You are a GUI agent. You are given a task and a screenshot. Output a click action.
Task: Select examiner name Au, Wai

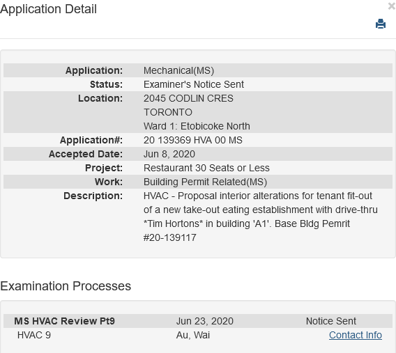(193, 335)
